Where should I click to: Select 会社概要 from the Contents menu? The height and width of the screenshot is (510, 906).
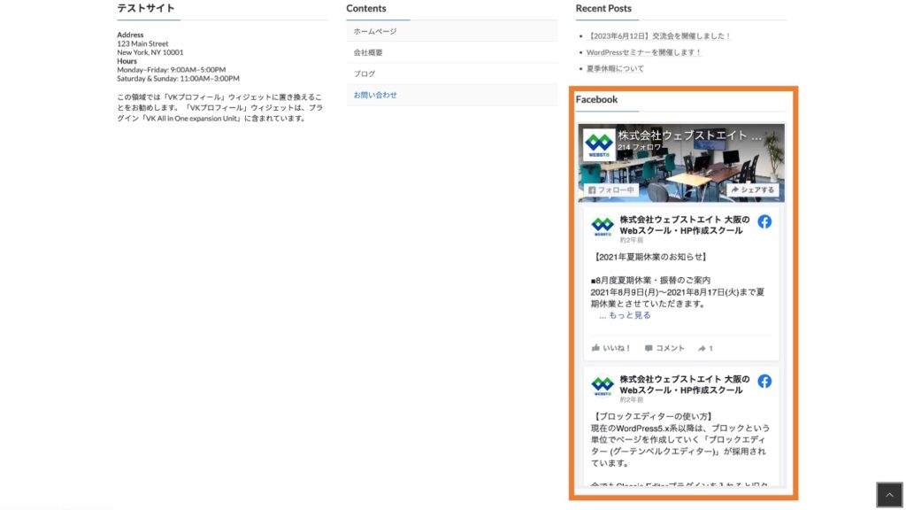(366, 50)
